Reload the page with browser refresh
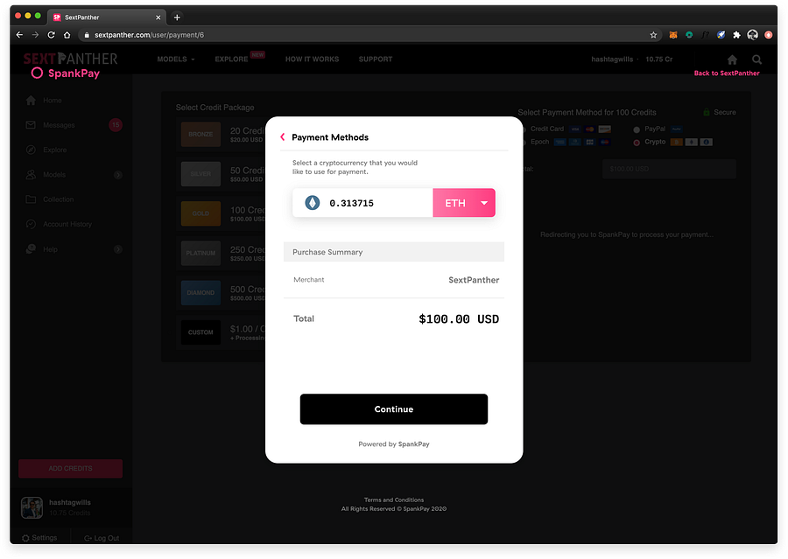This screenshot has height=559, width=788. (52, 35)
